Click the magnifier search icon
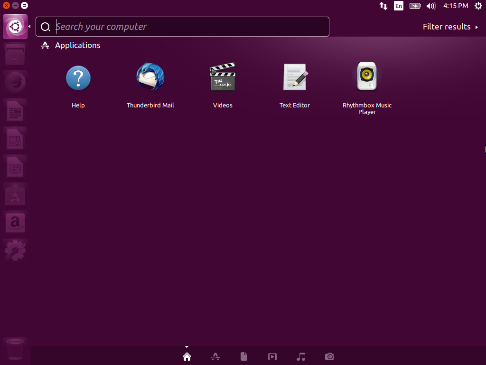Image resolution: width=486 pixels, height=365 pixels. 46,27
